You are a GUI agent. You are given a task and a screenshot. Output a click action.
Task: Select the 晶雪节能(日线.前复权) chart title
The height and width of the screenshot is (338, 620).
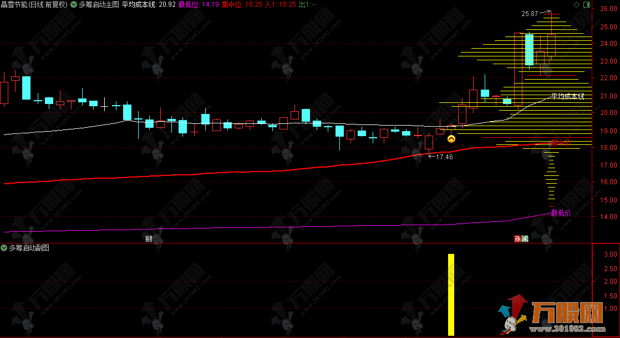coord(34,5)
